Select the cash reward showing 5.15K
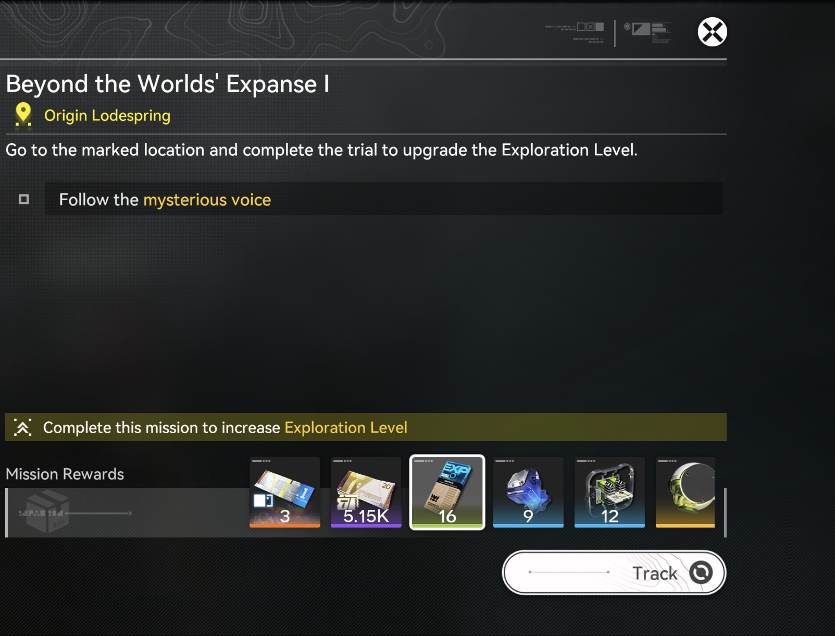 coord(366,492)
